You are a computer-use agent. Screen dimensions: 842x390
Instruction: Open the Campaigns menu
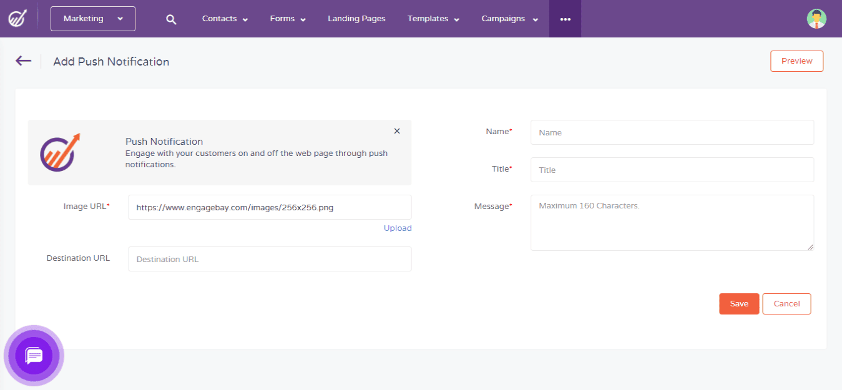[x=510, y=19]
